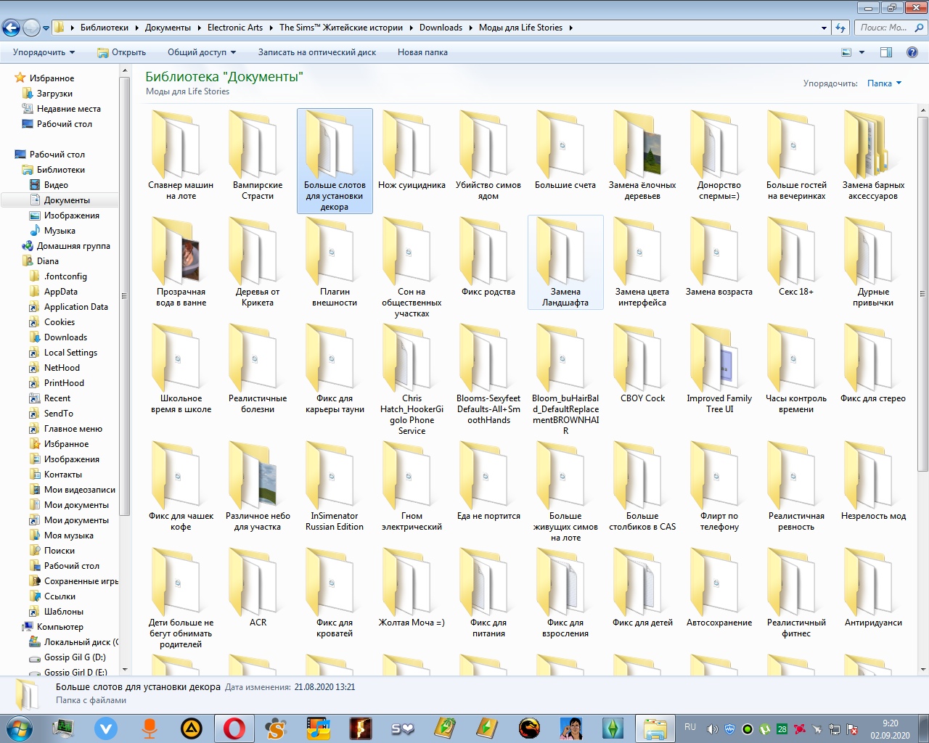Image resolution: width=929 pixels, height=743 pixels.
Task: Open the Папка arrange-by dropdown
Action: click(x=884, y=83)
